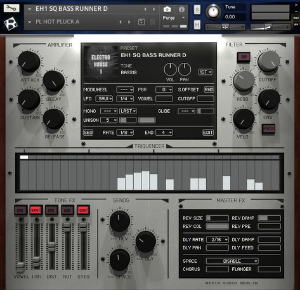Expand the instrument name dropdown triangle
The width and height of the screenshot is (300, 290).
30,10
